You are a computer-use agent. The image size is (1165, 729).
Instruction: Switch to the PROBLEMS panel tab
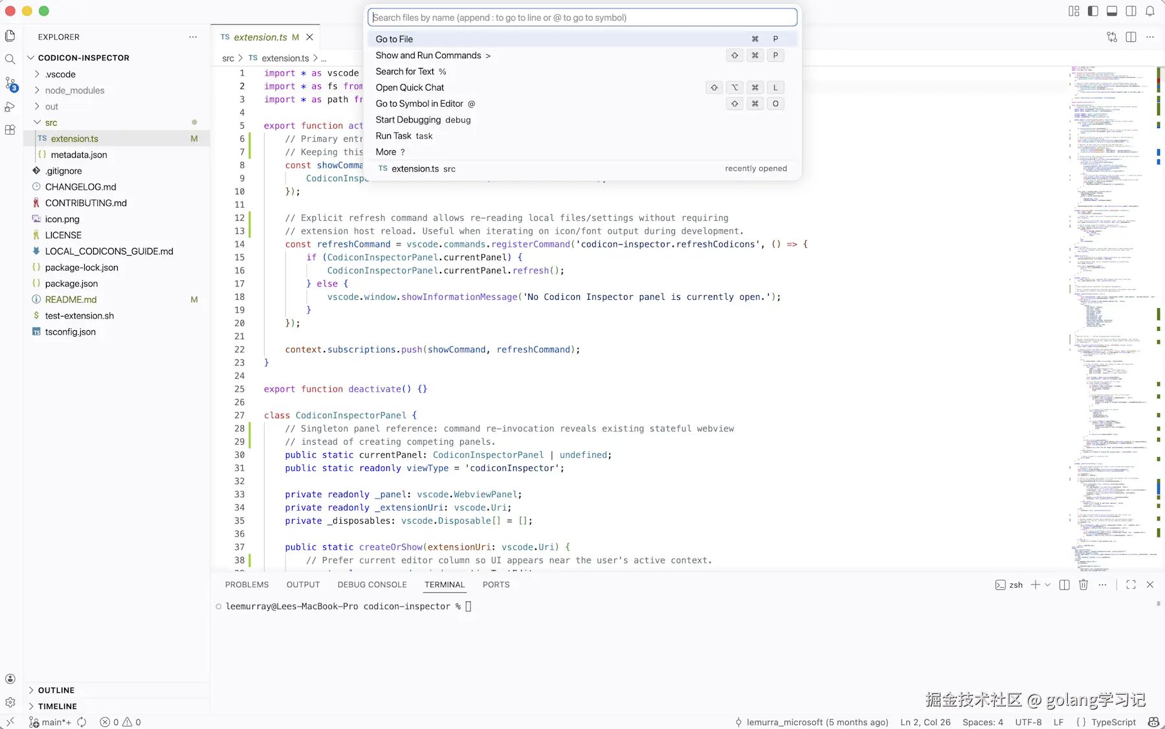click(x=247, y=585)
